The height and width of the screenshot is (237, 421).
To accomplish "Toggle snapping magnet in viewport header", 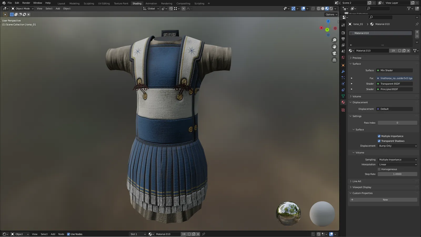I will pos(171,9).
